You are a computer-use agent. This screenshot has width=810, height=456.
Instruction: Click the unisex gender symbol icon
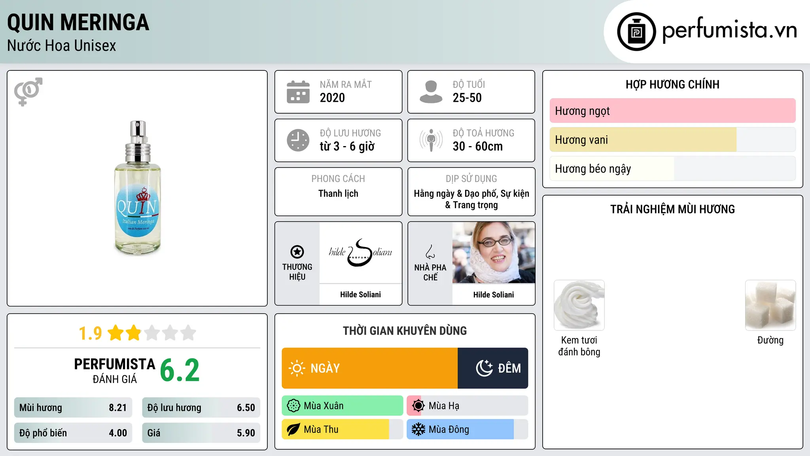pos(28,92)
